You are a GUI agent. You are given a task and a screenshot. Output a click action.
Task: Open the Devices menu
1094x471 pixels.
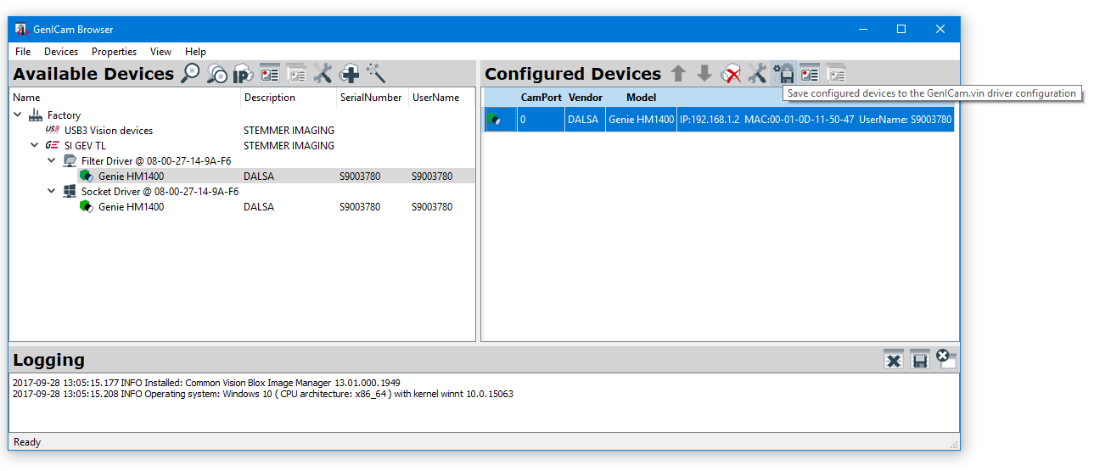click(61, 52)
